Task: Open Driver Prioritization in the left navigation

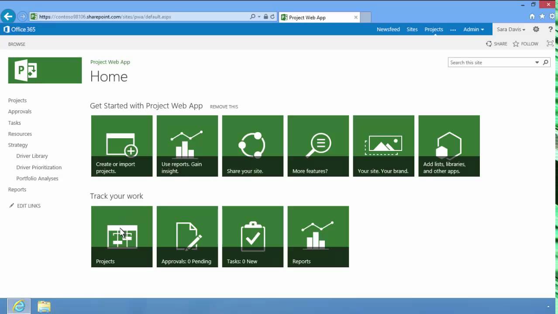Action: [x=39, y=167]
